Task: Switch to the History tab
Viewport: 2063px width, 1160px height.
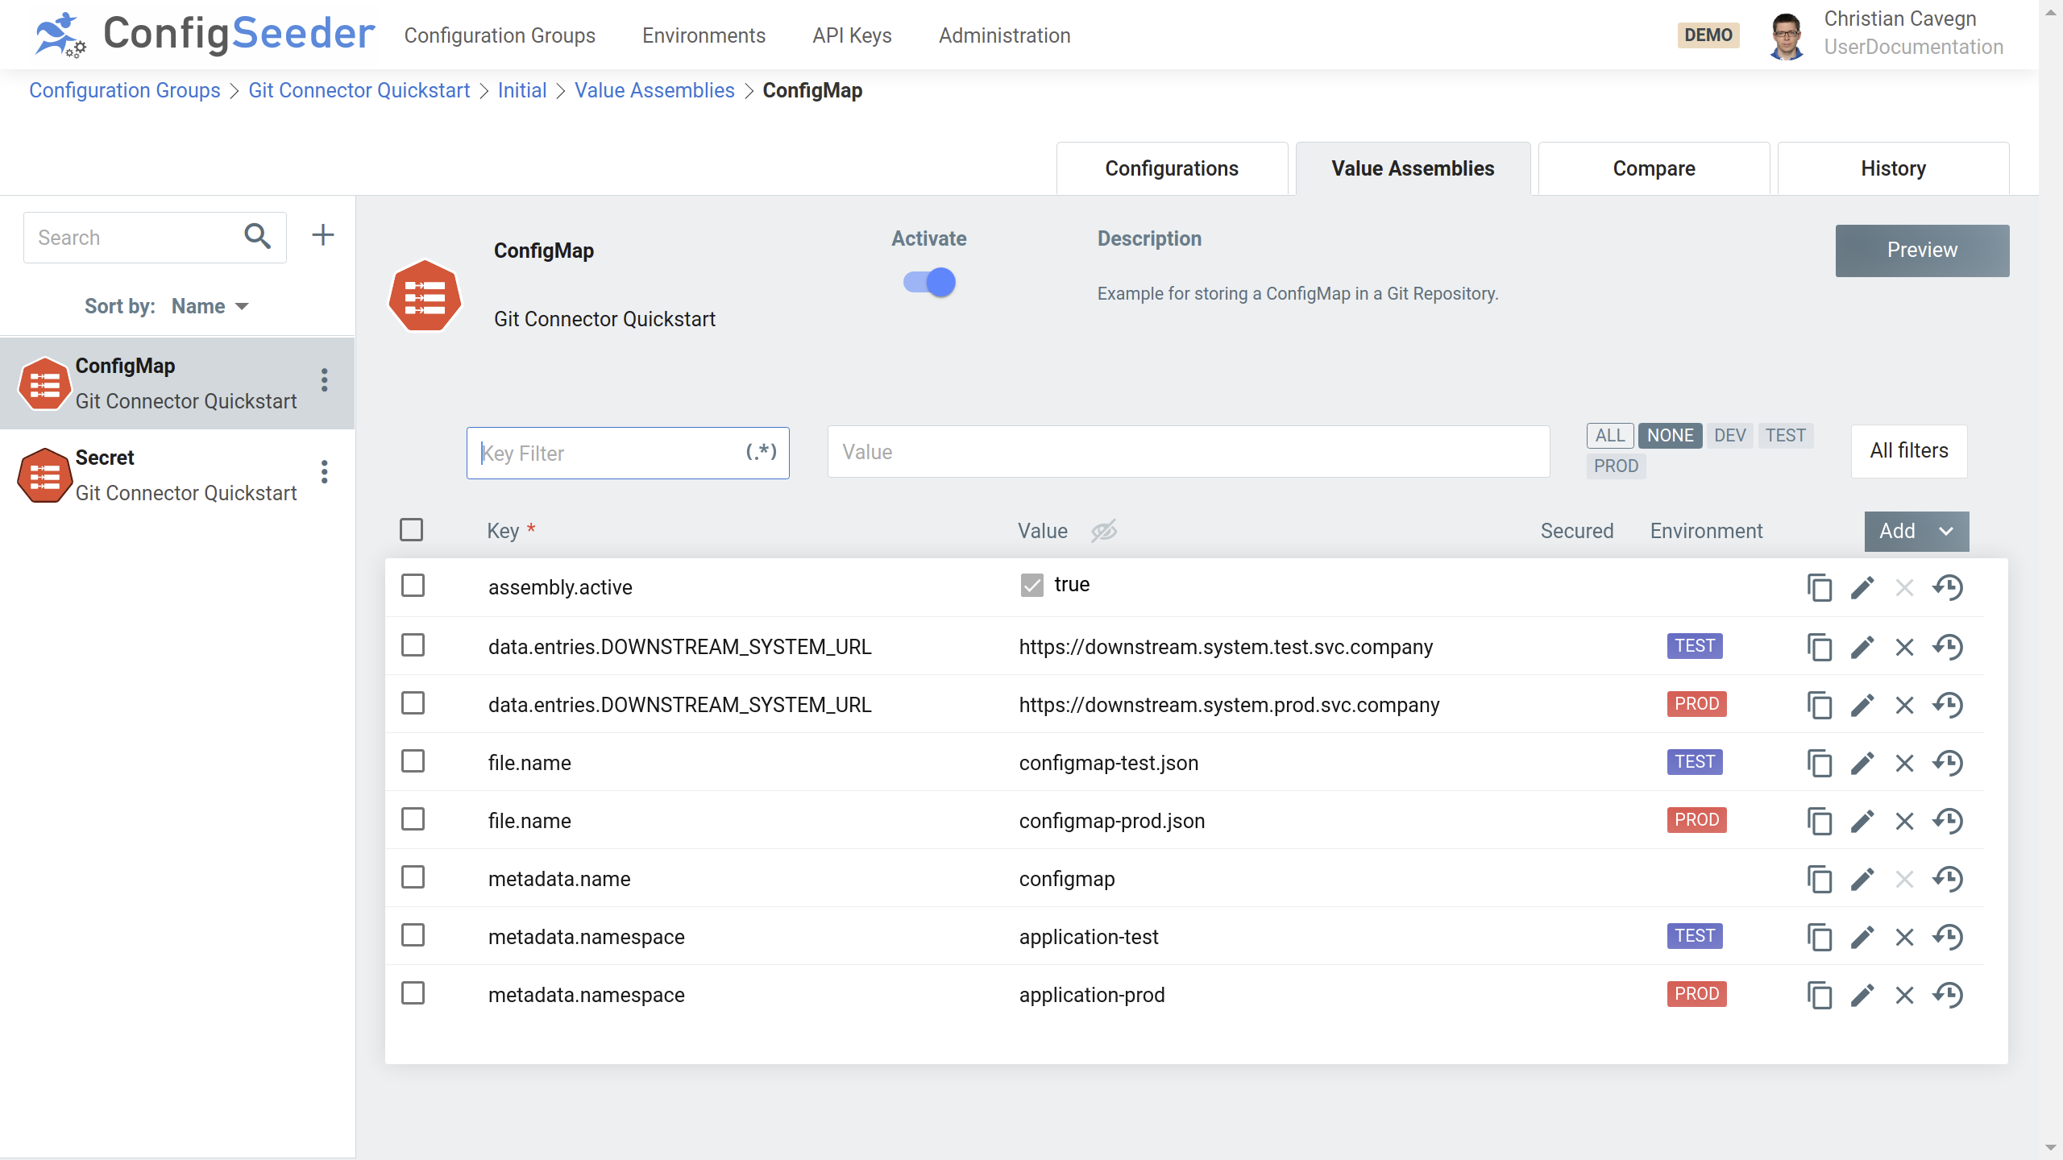Action: coord(1892,168)
